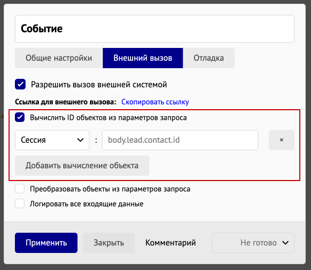Focus the body.lead.contact.id path field

(x=180, y=140)
